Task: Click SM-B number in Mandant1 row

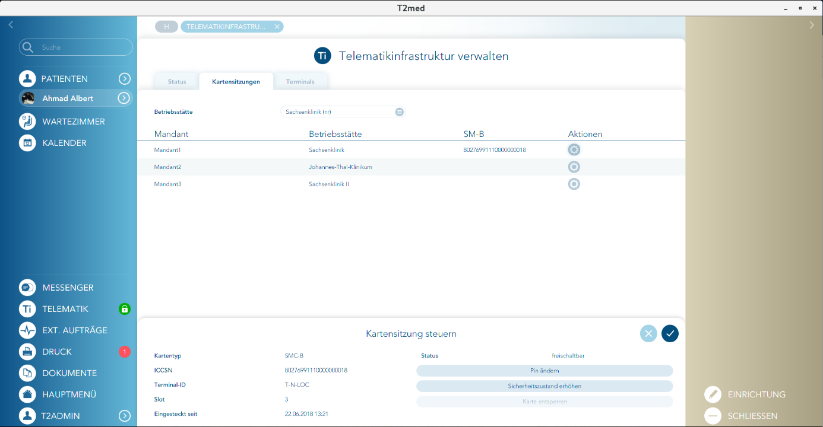Action: [x=495, y=150]
